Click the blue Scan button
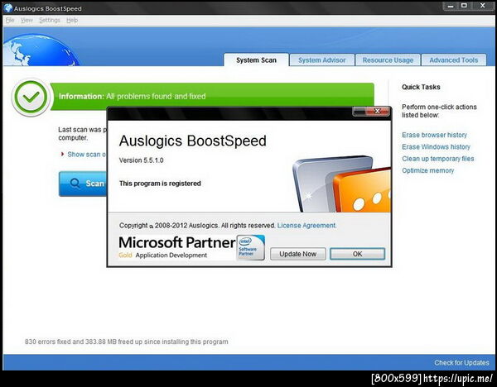497x387 pixels. pos(83,184)
